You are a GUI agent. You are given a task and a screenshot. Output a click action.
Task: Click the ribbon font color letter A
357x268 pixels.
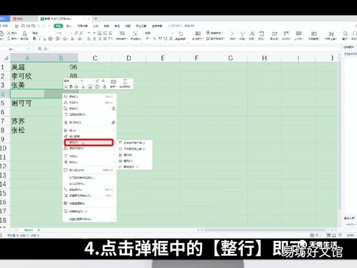pos(72,39)
